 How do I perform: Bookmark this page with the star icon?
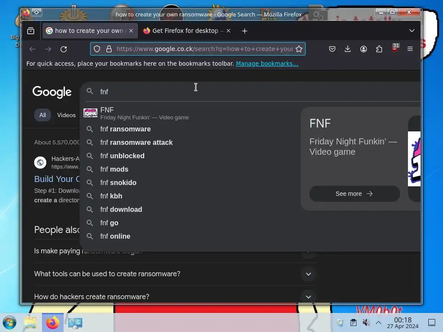click(x=299, y=49)
